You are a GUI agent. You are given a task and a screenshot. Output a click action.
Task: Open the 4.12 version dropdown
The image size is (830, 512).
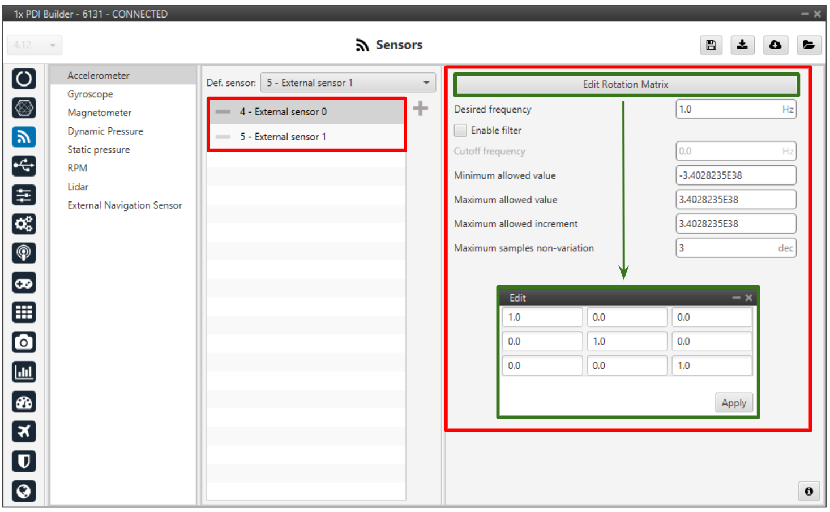point(35,45)
